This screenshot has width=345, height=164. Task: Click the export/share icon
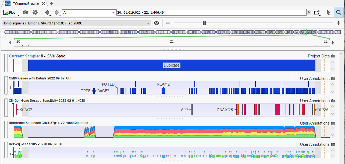316,12
